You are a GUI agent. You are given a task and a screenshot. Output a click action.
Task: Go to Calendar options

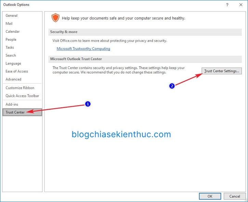coord(22,31)
